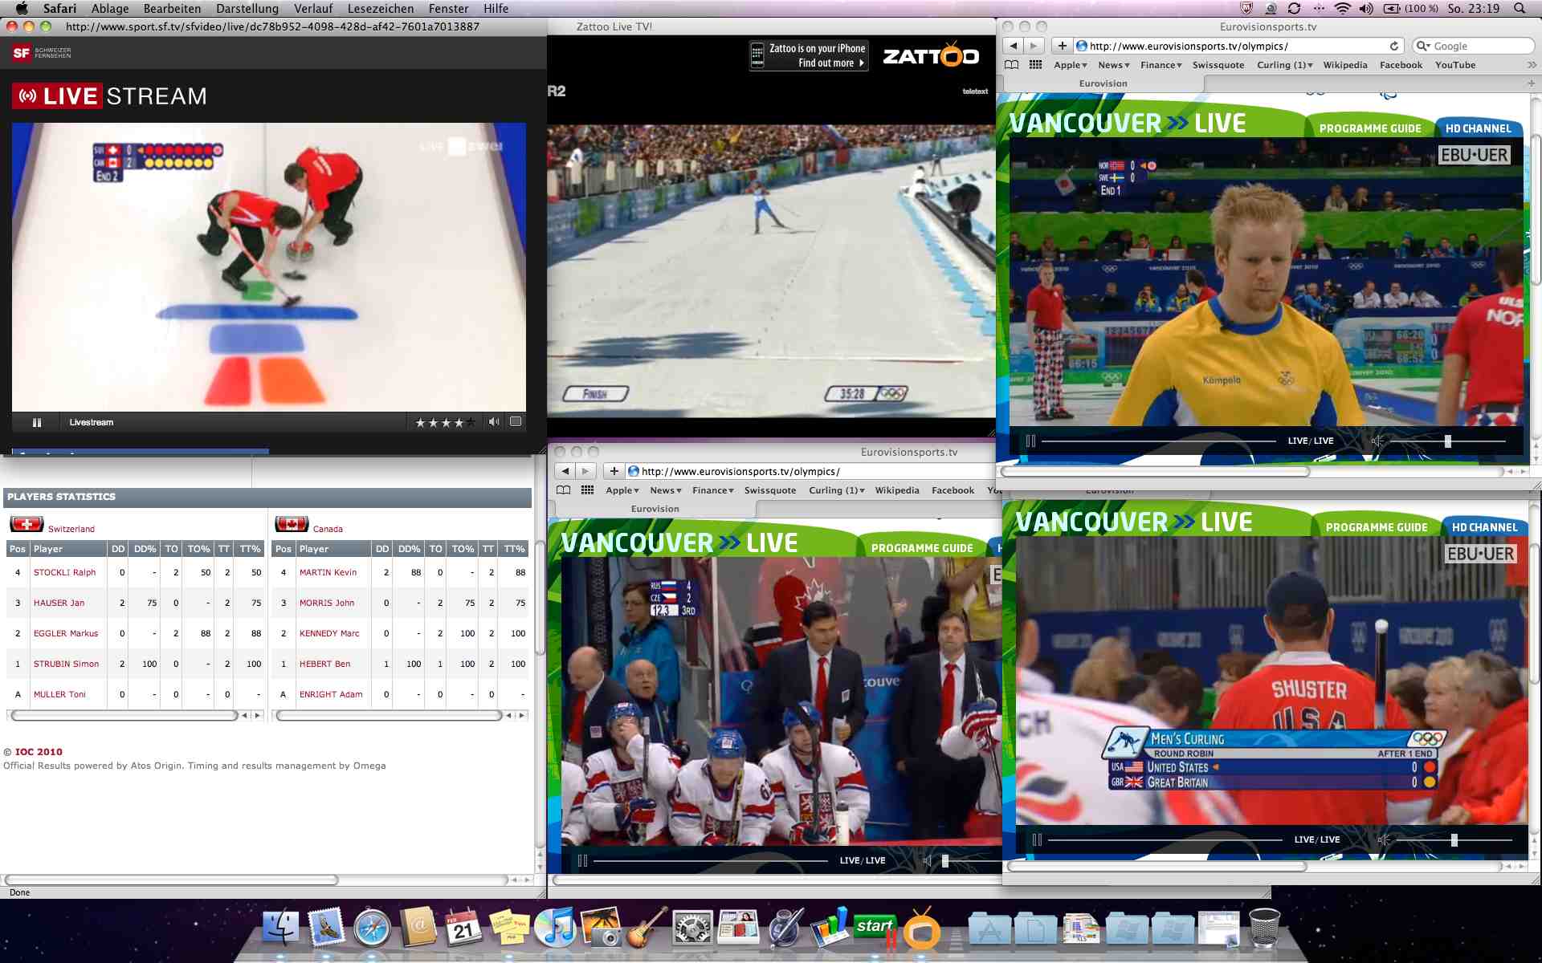Add bookmark with plus button in top-right window
The height and width of the screenshot is (963, 1542).
1062,46
